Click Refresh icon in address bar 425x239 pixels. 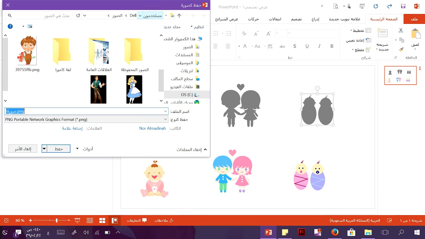pyautogui.click(x=78, y=16)
